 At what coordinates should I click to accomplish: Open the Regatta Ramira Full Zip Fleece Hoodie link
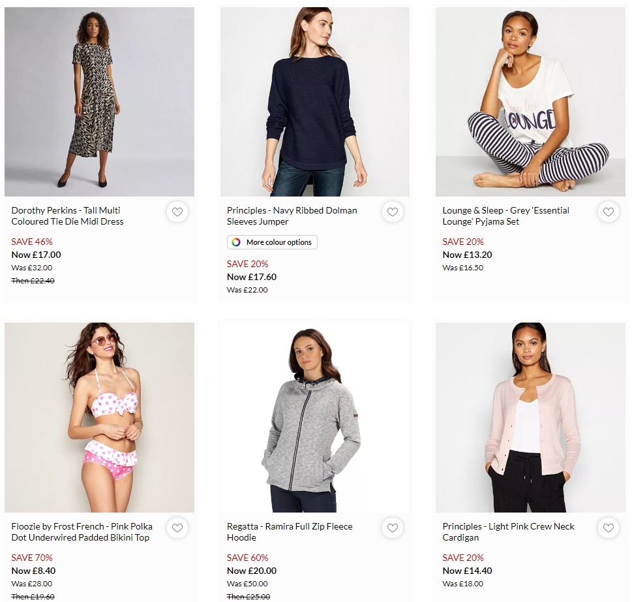289,532
